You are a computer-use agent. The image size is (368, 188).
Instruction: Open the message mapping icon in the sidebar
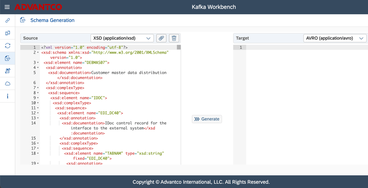7,71
